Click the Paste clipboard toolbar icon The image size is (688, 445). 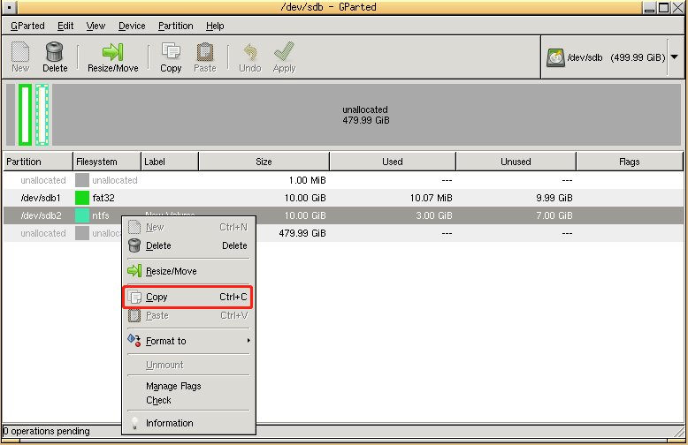(x=205, y=51)
